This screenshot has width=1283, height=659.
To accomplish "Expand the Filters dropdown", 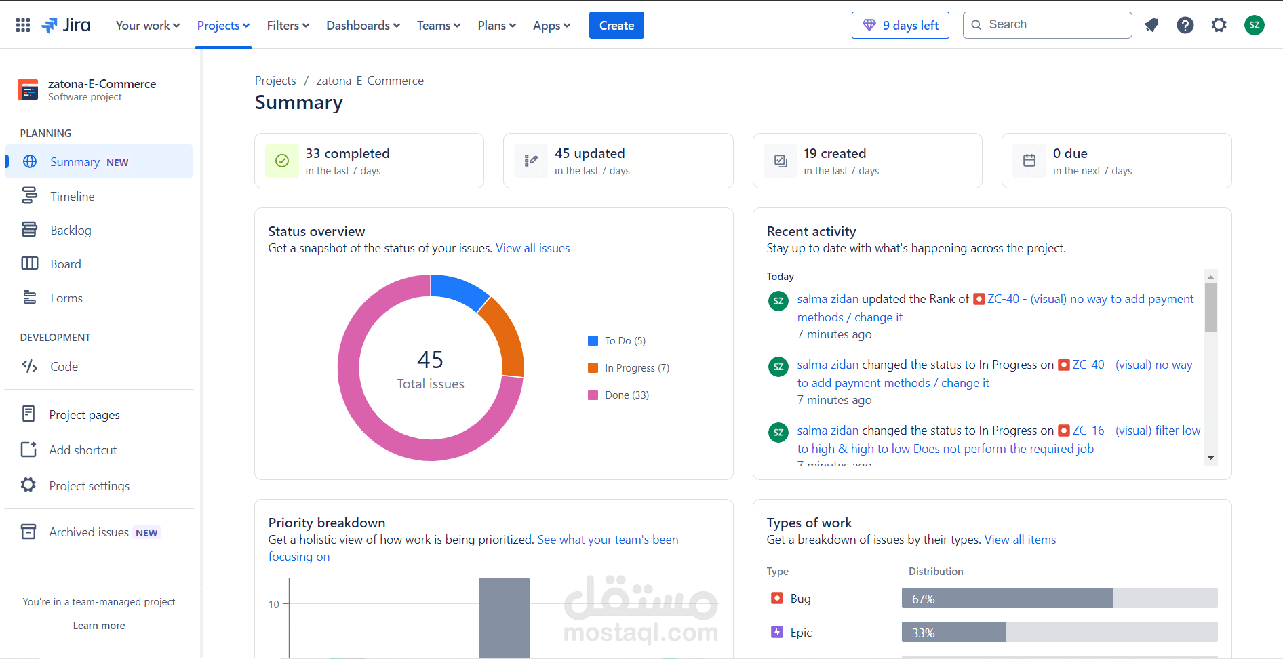I will click(288, 25).
